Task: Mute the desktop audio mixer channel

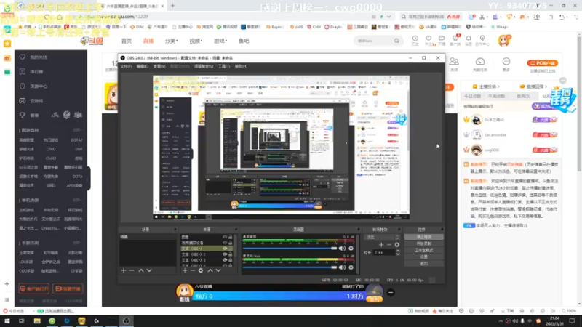Action: pos(342,249)
